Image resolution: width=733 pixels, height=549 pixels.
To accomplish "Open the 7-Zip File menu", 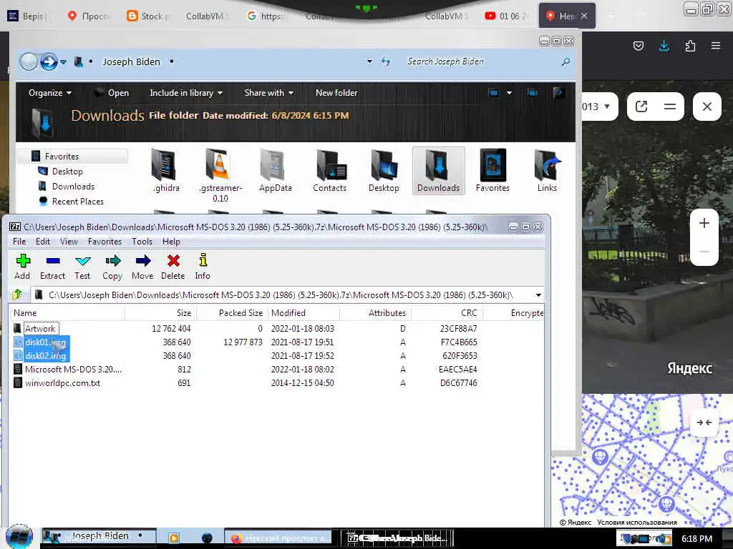I will click(x=19, y=242).
